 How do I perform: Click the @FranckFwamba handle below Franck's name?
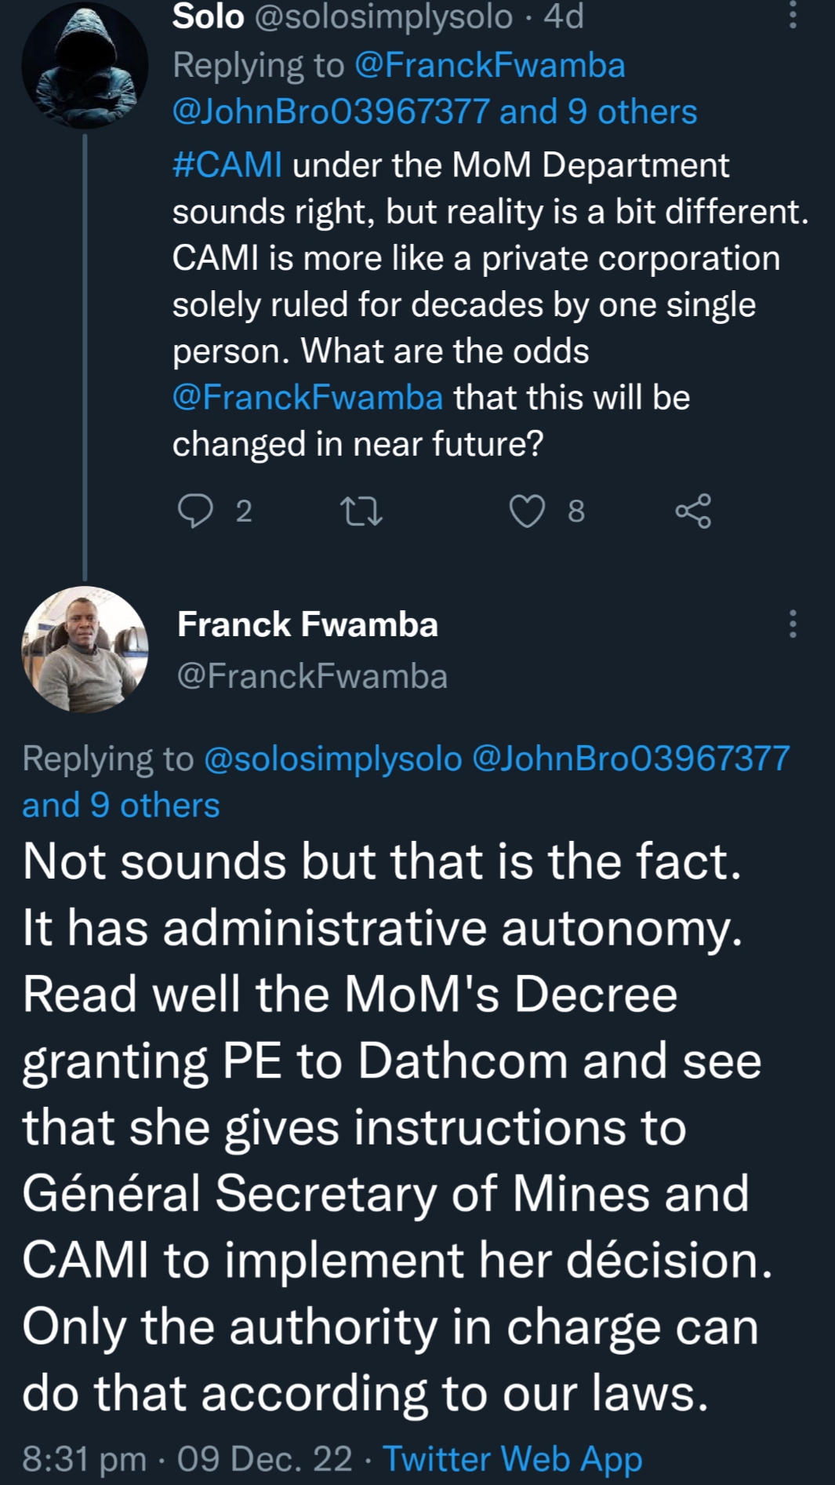click(x=312, y=676)
